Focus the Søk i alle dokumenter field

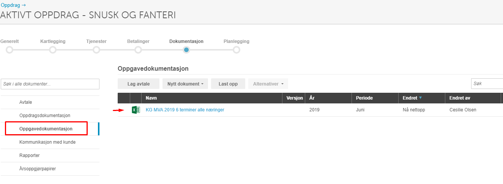50,84
